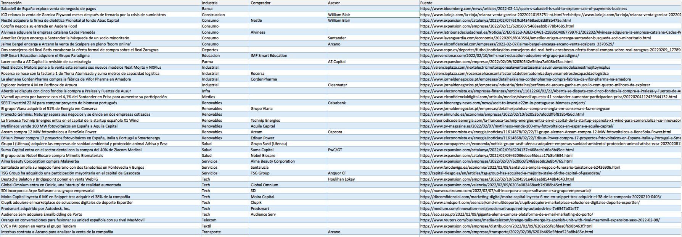Viewport: 682px width, 237px height.
Task: Click 'Vivendi apuesta por hacerse con el 4,1%' cell
Action: [x=100, y=97]
